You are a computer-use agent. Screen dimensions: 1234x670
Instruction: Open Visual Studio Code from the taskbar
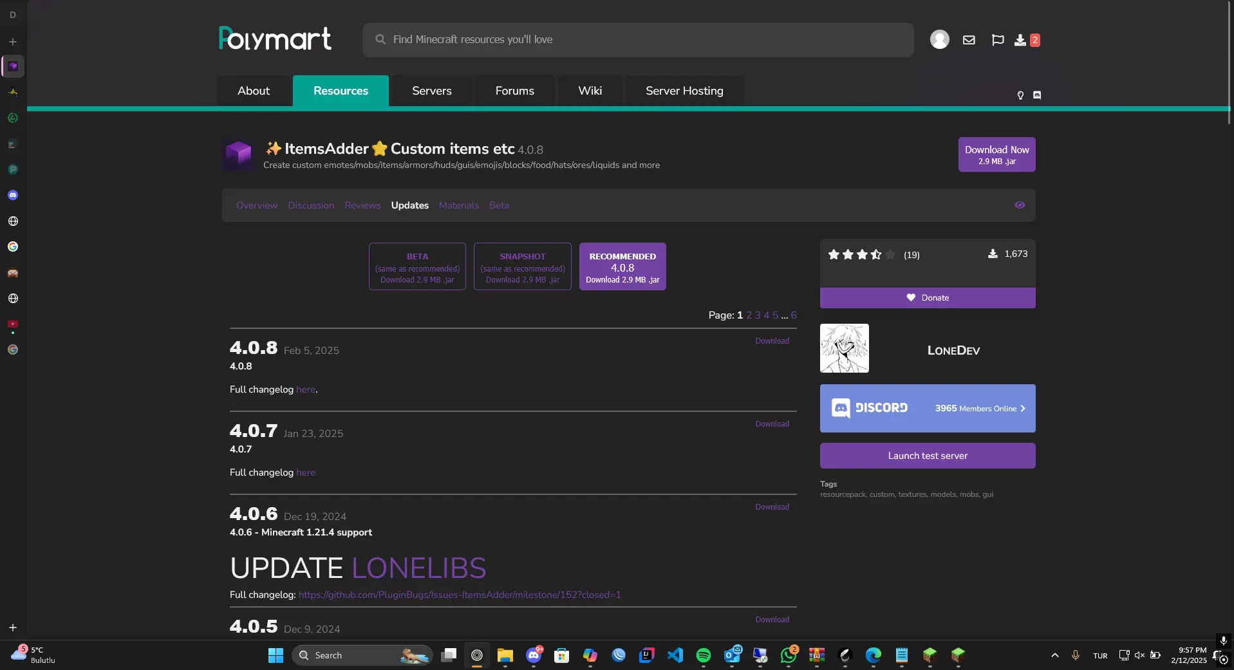pyautogui.click(x=675, y=655)
